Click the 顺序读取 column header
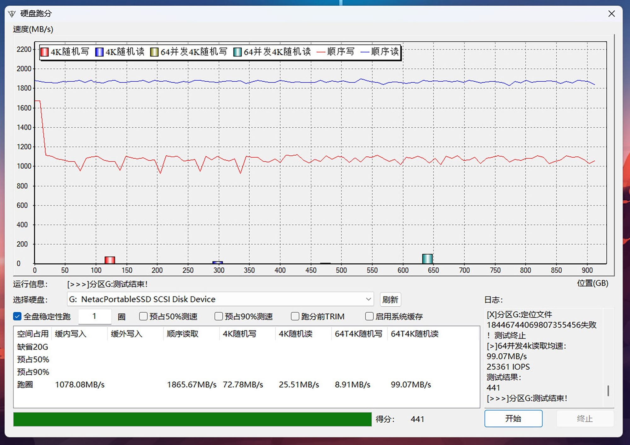630x445 pixels. (x=183, y=334)
